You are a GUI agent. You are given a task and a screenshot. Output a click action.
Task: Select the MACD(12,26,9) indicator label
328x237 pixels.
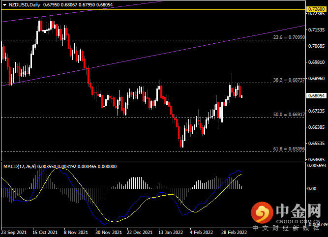[20, 167]
